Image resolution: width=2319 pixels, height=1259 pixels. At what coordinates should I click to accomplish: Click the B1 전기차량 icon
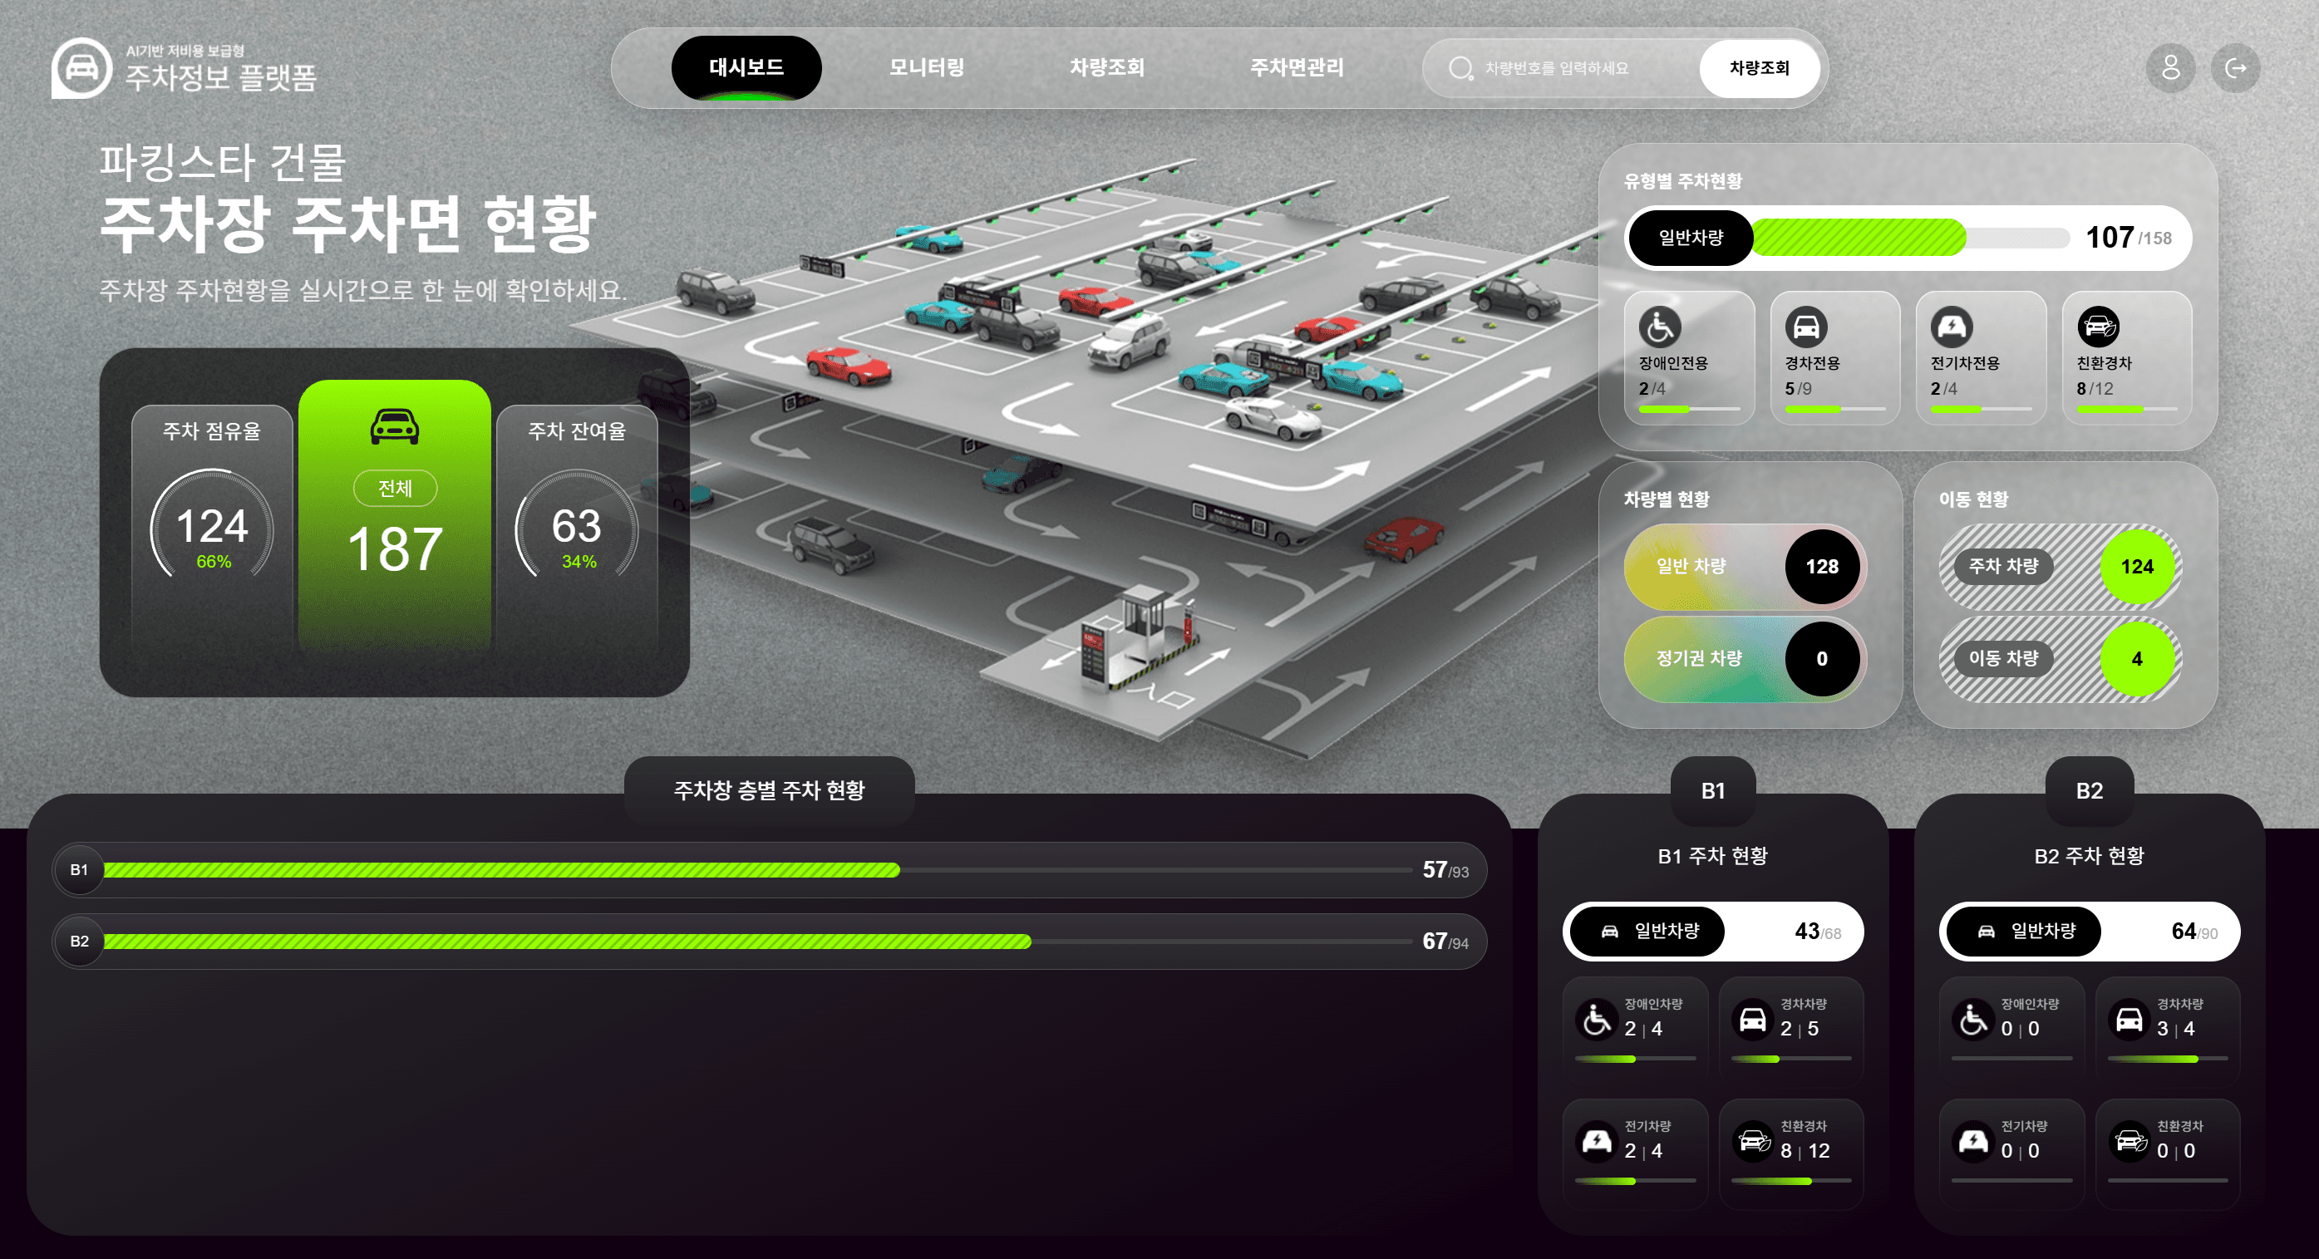1597,1141
